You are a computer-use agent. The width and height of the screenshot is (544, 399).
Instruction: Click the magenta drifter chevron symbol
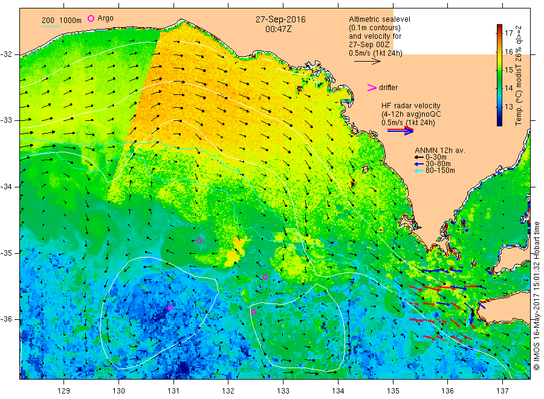coord(372,88)
